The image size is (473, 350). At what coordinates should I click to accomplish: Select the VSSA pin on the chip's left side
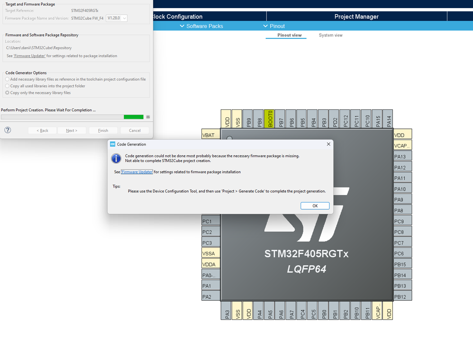(x=211, y=253)
